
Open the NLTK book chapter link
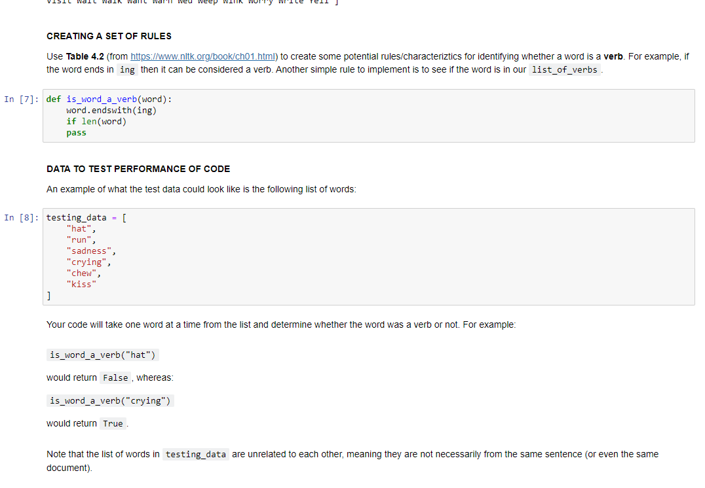click(x=202, y=56)
